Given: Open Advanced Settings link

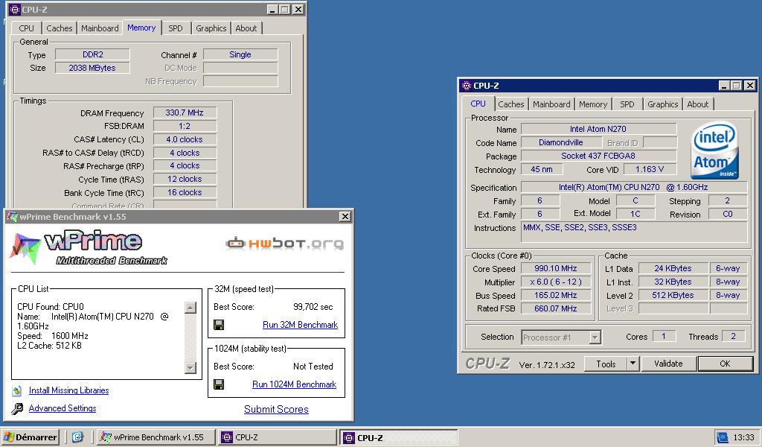Looking at the screenshot, I should (x=63, y=408).
